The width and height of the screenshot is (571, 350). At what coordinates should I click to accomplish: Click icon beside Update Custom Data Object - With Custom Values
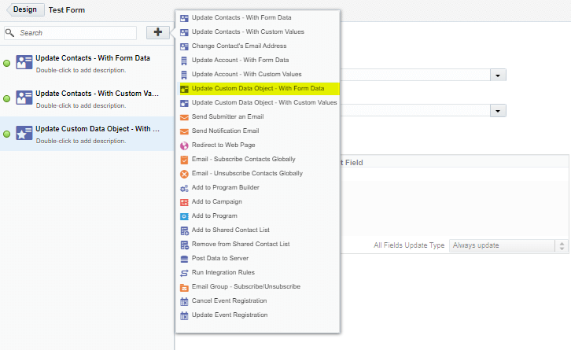tap(184, 103)
